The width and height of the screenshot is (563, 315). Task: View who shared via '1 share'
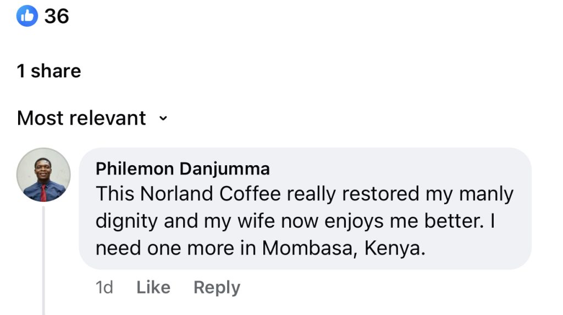(49, 71)
